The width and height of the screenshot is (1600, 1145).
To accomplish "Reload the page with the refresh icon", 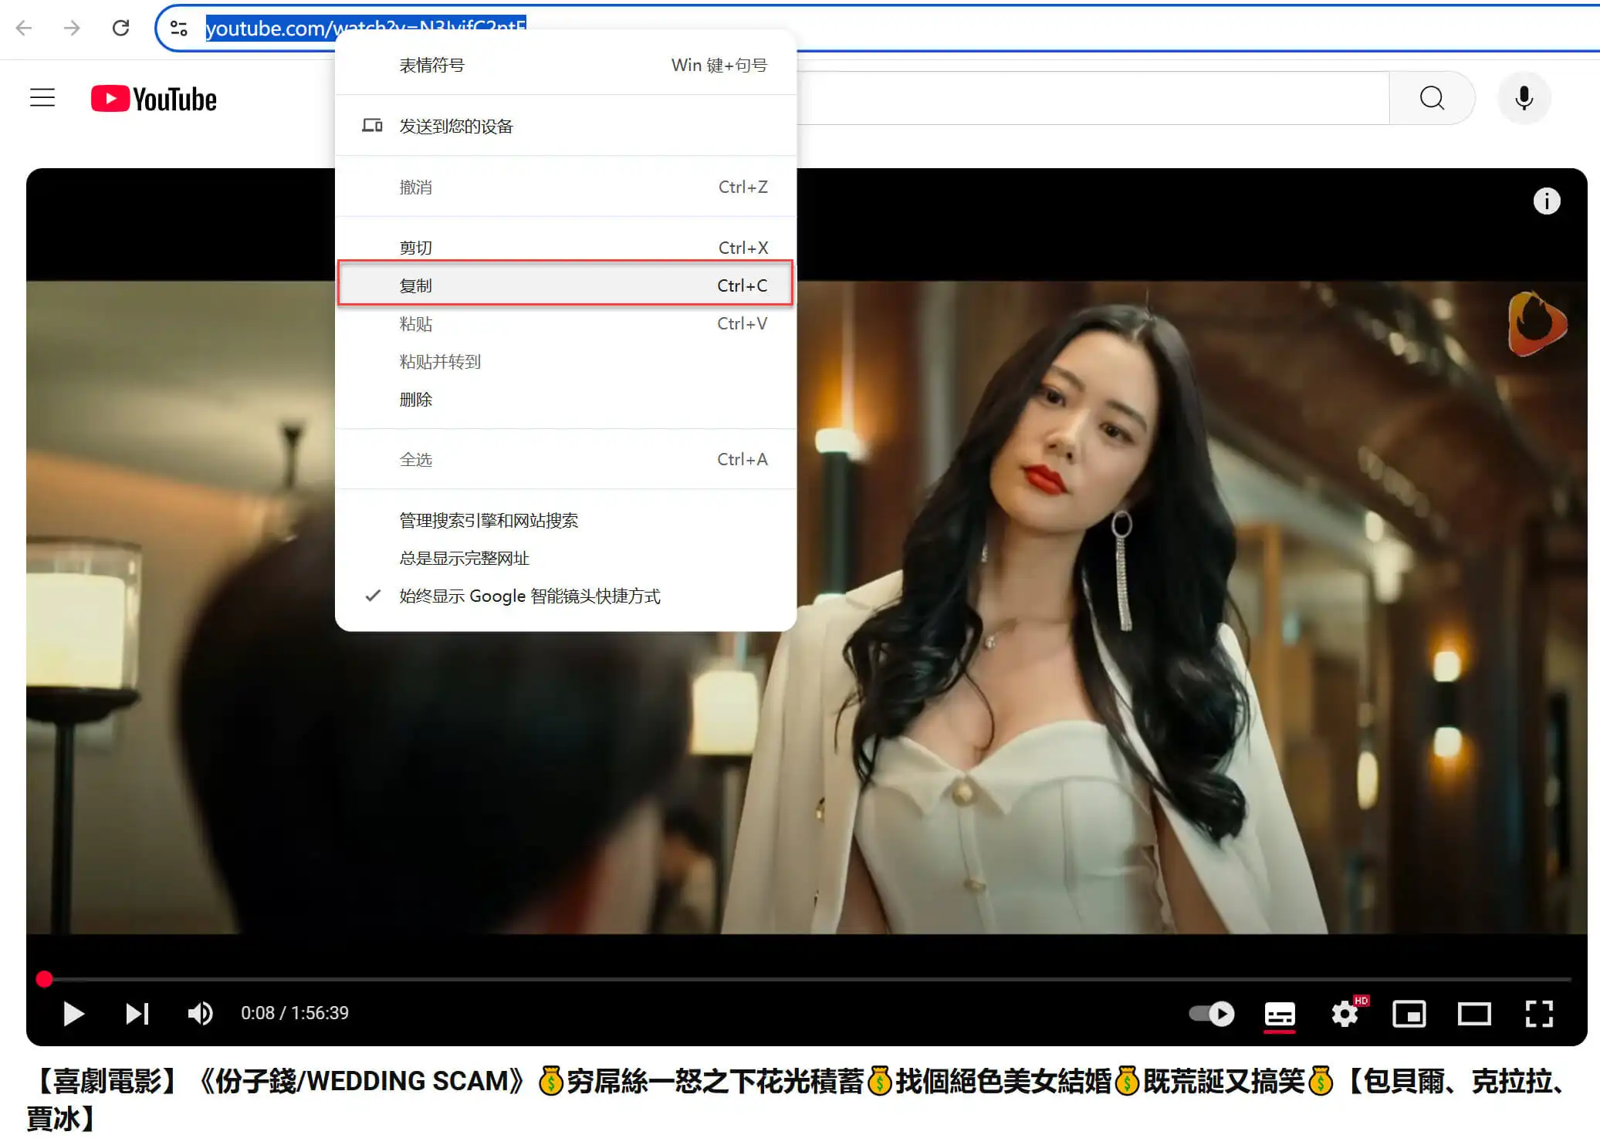I will tap(120, 29).
